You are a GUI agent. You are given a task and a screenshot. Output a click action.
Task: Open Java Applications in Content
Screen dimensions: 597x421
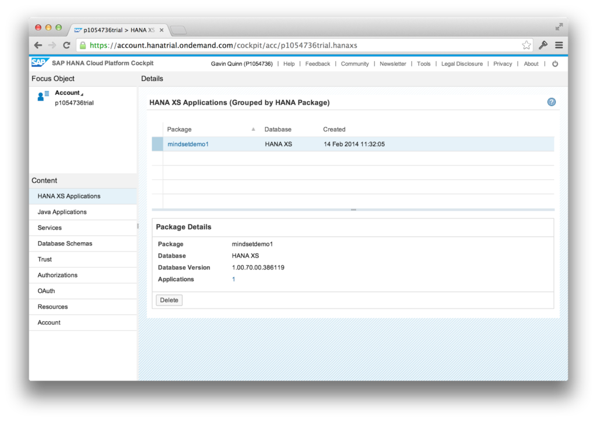click(x=83, y=212)
